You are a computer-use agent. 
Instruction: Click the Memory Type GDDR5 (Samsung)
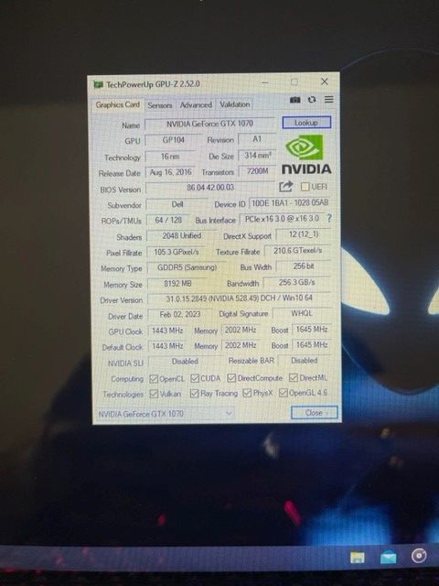coord(187,268)
